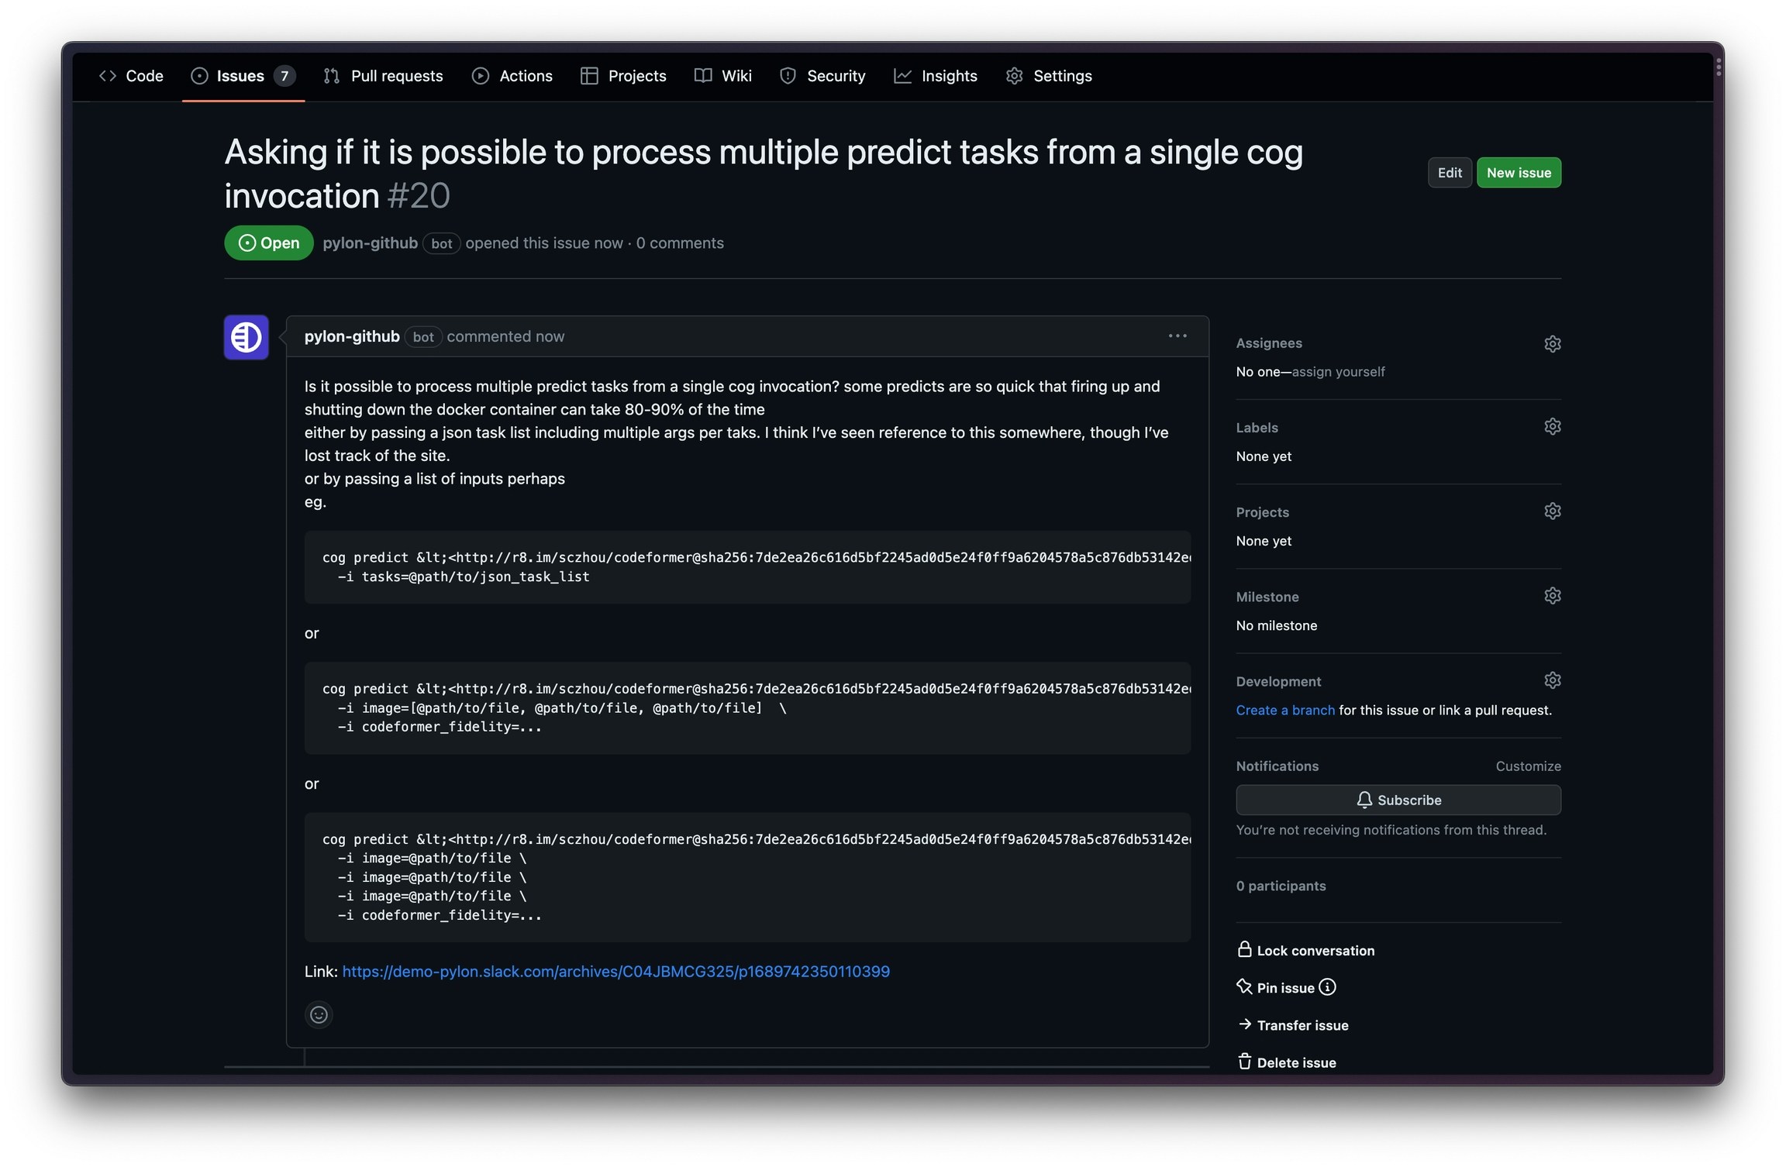Viewport: 1786px width, 1167px height.
Task: Open Customize notifications options
Action: [1527, 766]
